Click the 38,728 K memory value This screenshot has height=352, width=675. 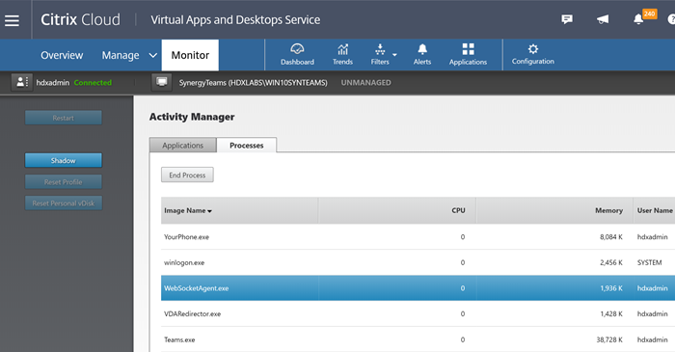pos(609,339)
